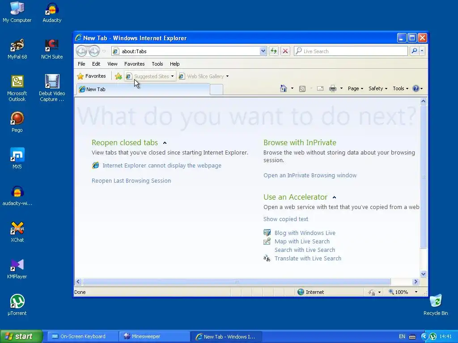Click Map with Live Search link
This screenshot has width=458, height=343.
click(x=302, y=241)
